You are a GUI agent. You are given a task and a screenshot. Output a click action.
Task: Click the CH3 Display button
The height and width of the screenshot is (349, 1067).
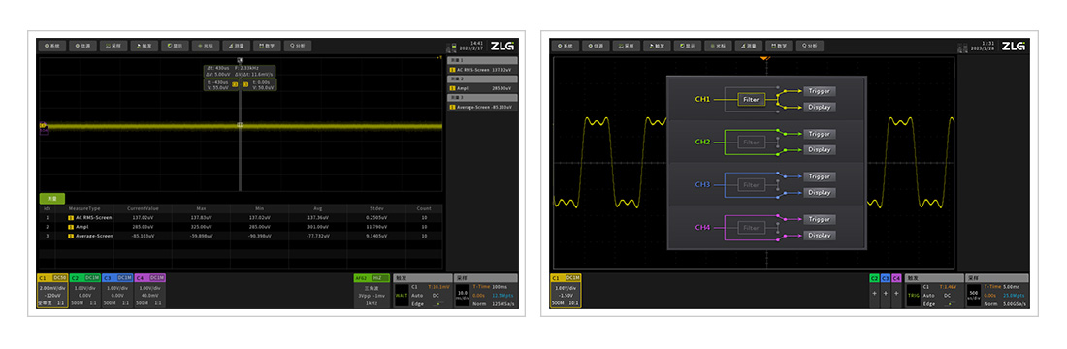tap(820, 193)
